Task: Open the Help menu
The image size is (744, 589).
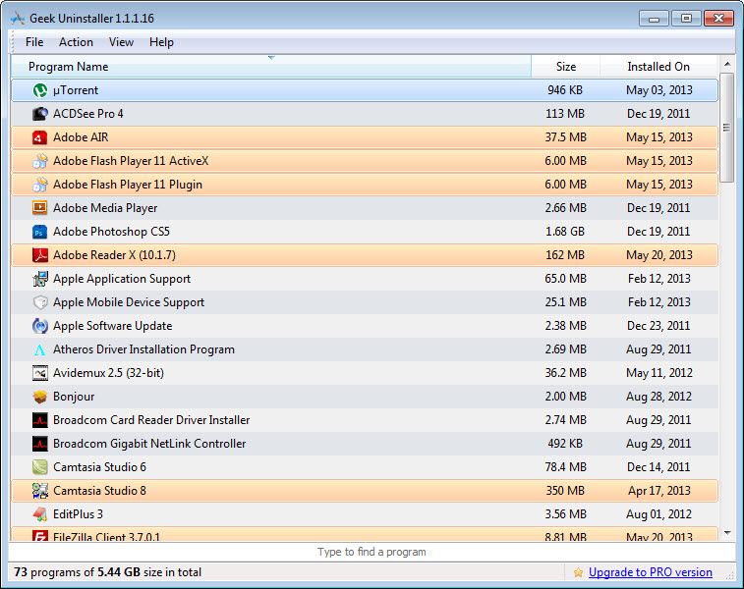Action: [161, 42]
